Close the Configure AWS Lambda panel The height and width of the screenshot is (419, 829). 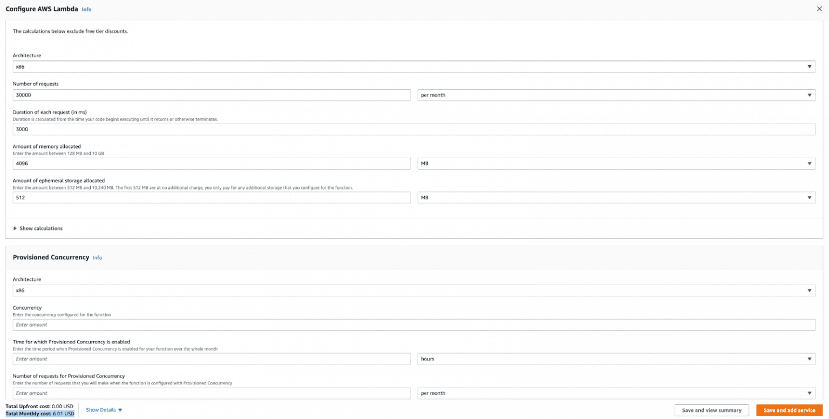(819, 9)
